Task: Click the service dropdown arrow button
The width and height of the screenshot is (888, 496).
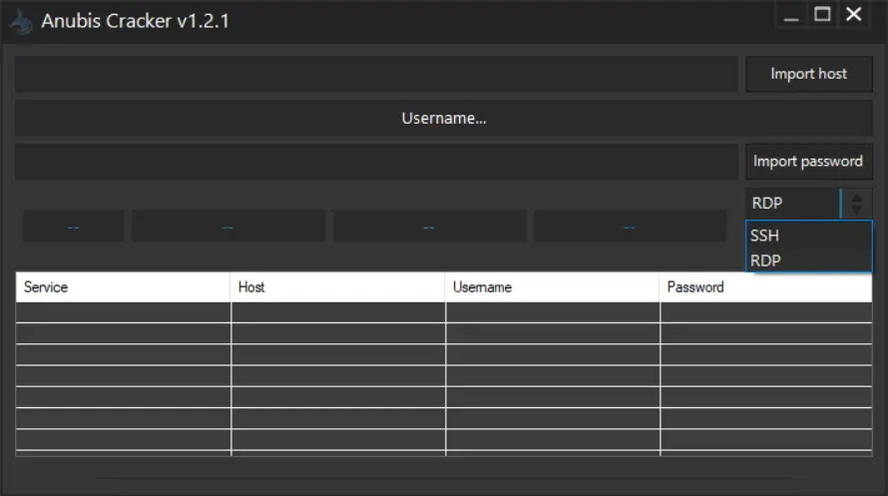Action: (857, 204)
